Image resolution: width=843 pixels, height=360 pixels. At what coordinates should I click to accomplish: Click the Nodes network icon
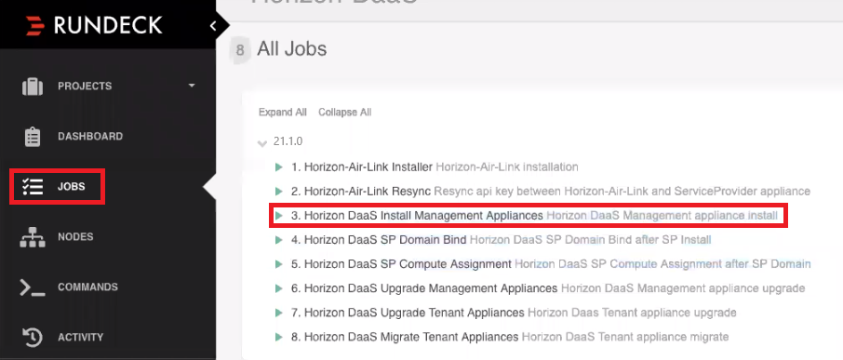point(33,237)
